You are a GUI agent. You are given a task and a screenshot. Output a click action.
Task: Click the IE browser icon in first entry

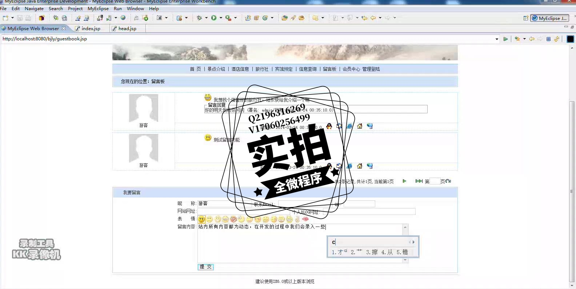[x=349, y=126]
